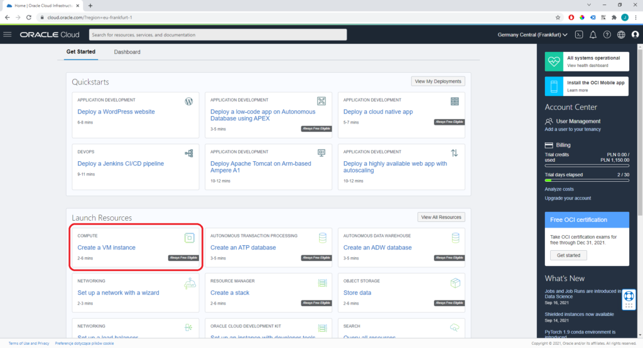Image resolution: width=643 pixels, height=348 pixels.
Task: Open the notifications bell
Action: 593,35
